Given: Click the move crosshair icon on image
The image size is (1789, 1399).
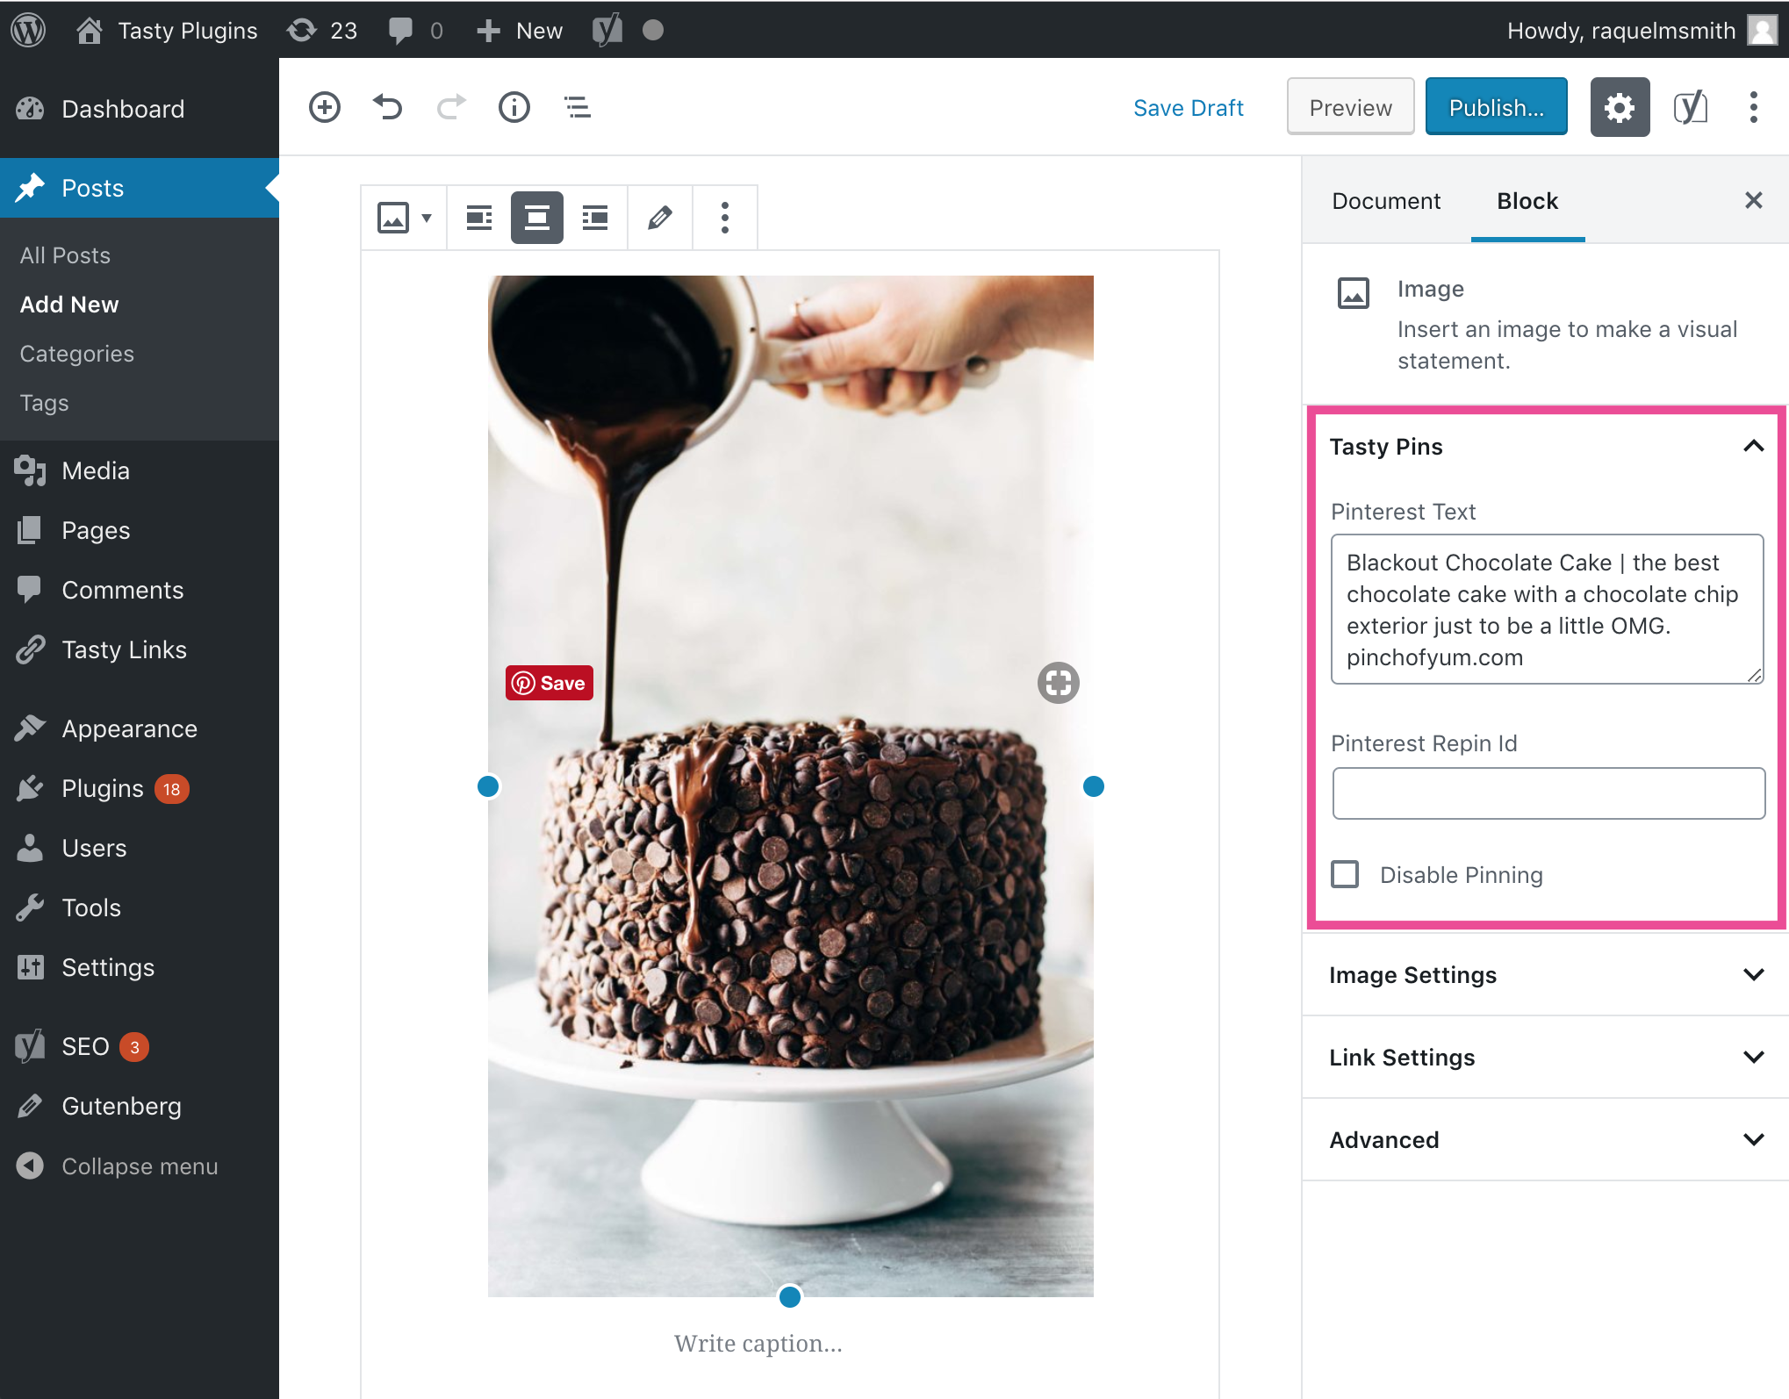Looking at the screenshot, I should pos(1059,683).
